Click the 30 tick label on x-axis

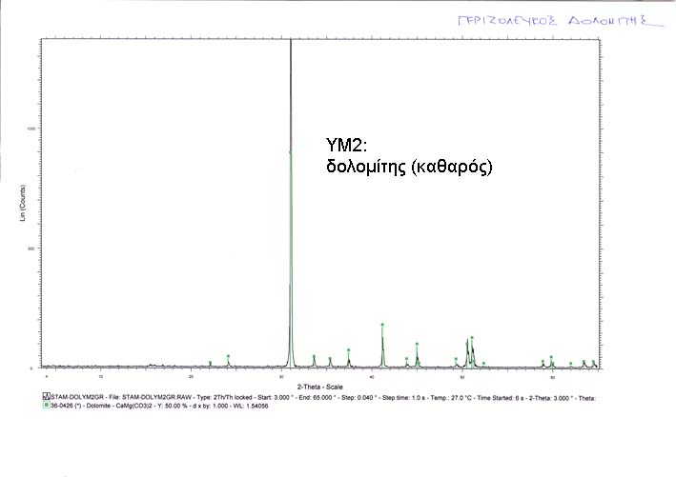click(280, 376)
